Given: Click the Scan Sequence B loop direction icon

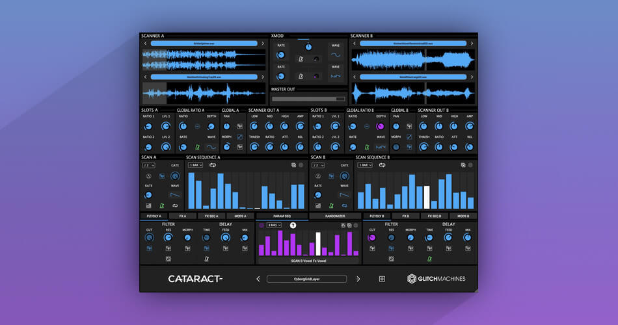Looking at the screenshot, I should 382,165.
